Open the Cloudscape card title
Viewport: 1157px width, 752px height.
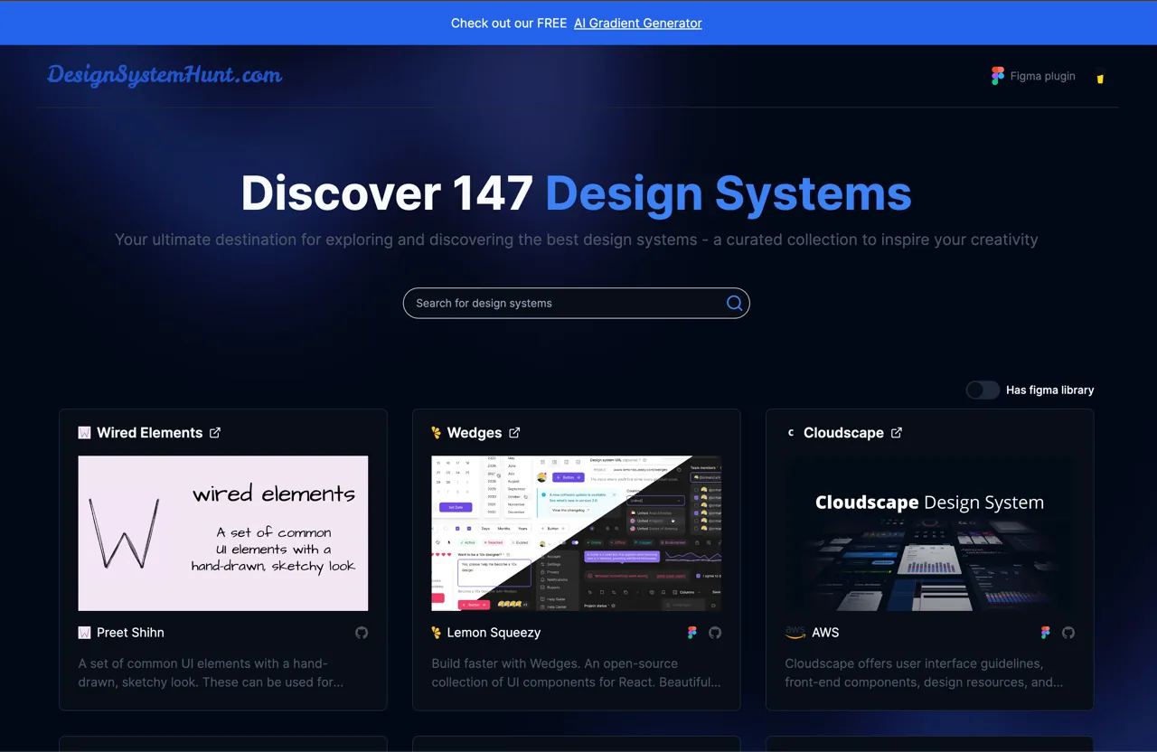[843, 433]
